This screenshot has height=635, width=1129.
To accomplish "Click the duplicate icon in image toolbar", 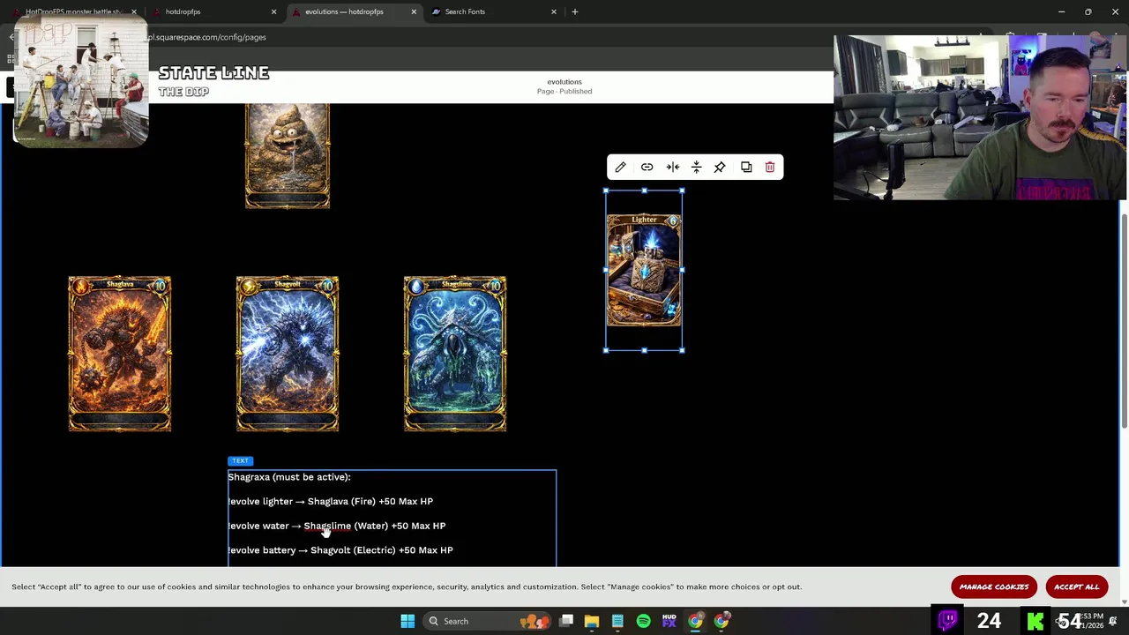I will pos(746,168).
